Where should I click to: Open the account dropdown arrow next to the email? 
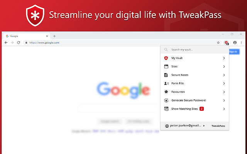pyautogui.click(x=204, y=126)
